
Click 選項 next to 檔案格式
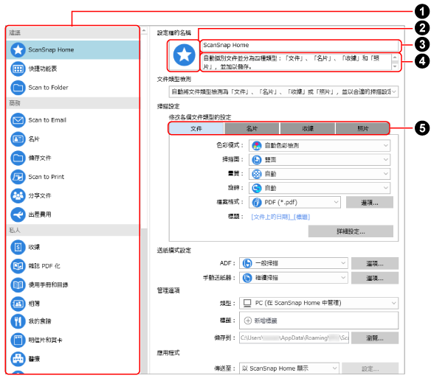point(370,203)
